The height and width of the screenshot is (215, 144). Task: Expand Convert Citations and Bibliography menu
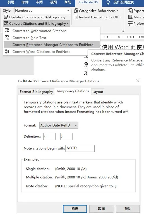(37, 23)
